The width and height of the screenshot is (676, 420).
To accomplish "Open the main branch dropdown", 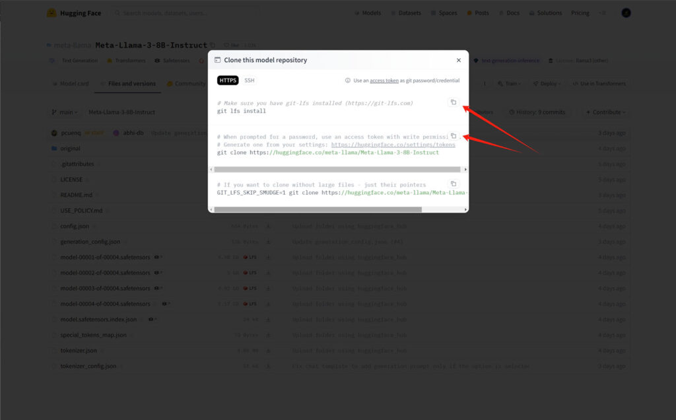I will [x=65, y=112].
